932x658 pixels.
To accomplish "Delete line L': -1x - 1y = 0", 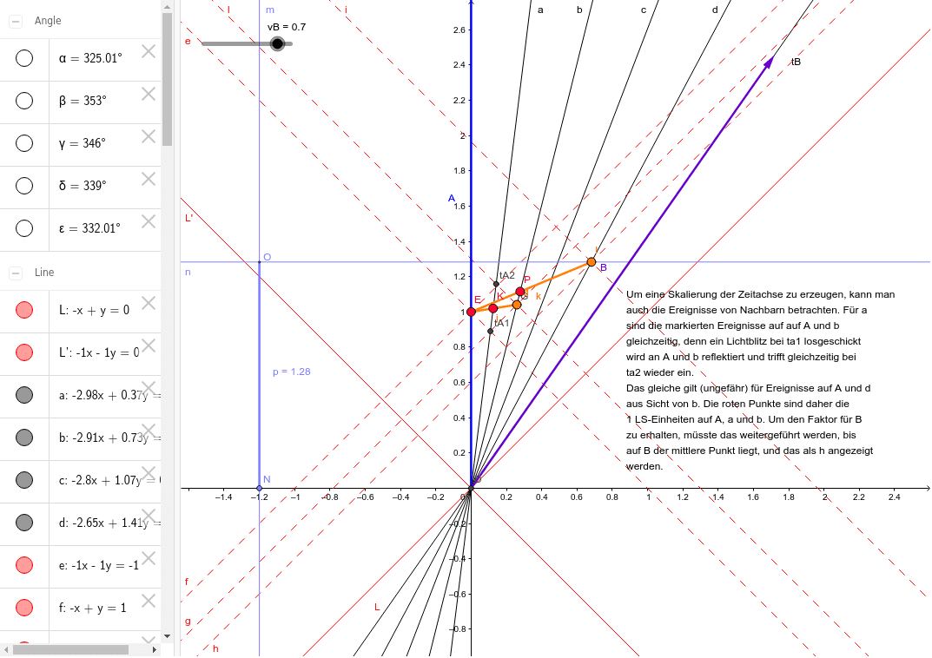I will pos(149,345).
